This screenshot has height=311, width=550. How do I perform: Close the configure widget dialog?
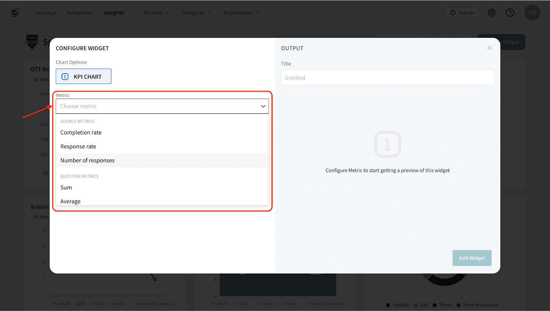[x=489, y=48]
